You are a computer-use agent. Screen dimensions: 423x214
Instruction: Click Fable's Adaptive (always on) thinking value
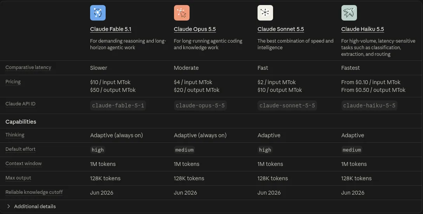pyautogui.click(x=117, y=135)
